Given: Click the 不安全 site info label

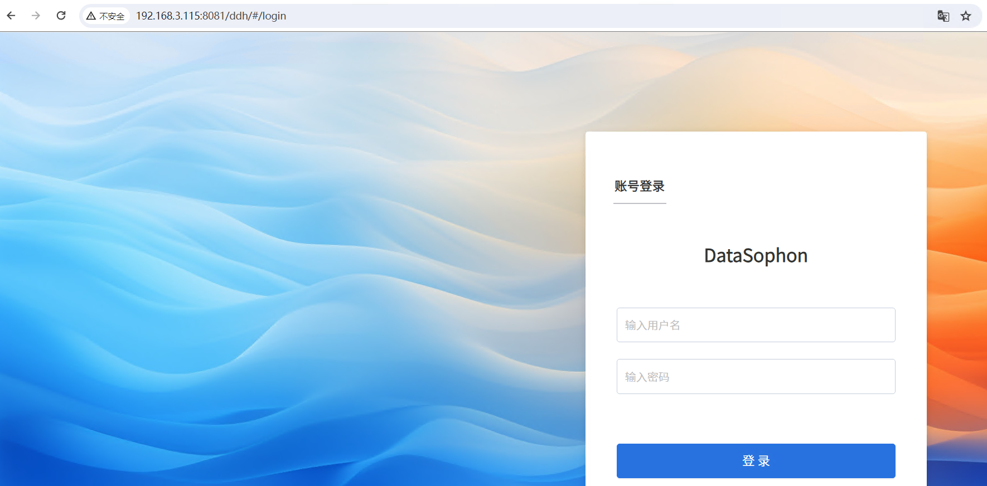Looking at the screenshot, I should pos(112,16).
